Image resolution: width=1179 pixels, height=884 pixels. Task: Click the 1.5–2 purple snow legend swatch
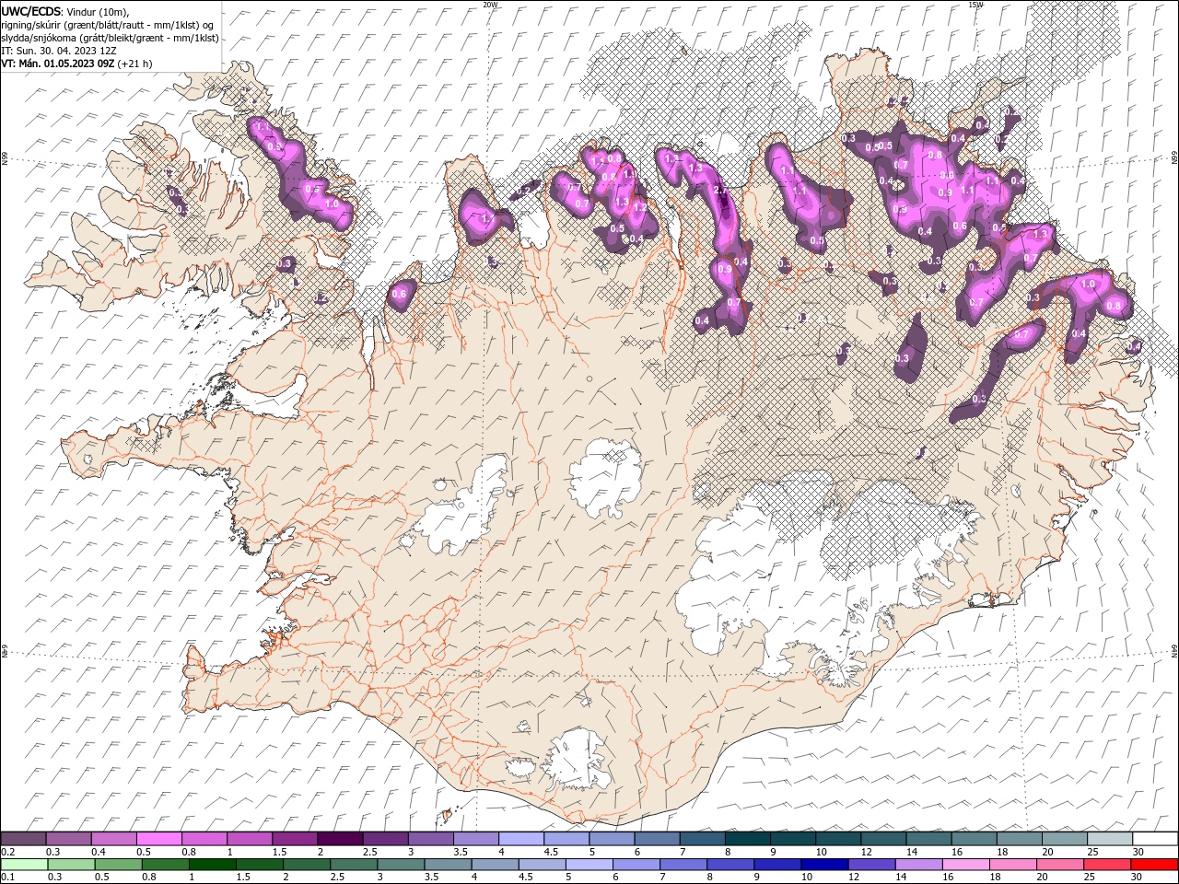click(x=295, y=839)
